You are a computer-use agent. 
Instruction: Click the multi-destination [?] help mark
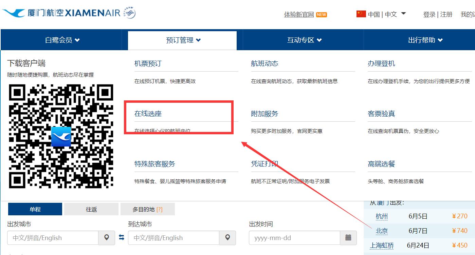pos(159,210)
